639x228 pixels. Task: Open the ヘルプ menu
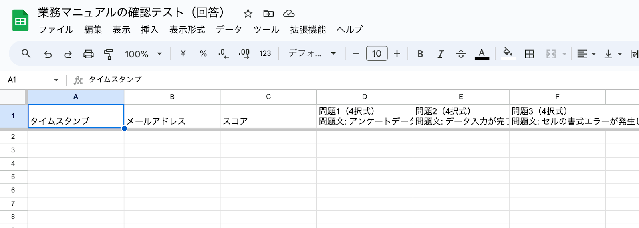tap(349, 30)
